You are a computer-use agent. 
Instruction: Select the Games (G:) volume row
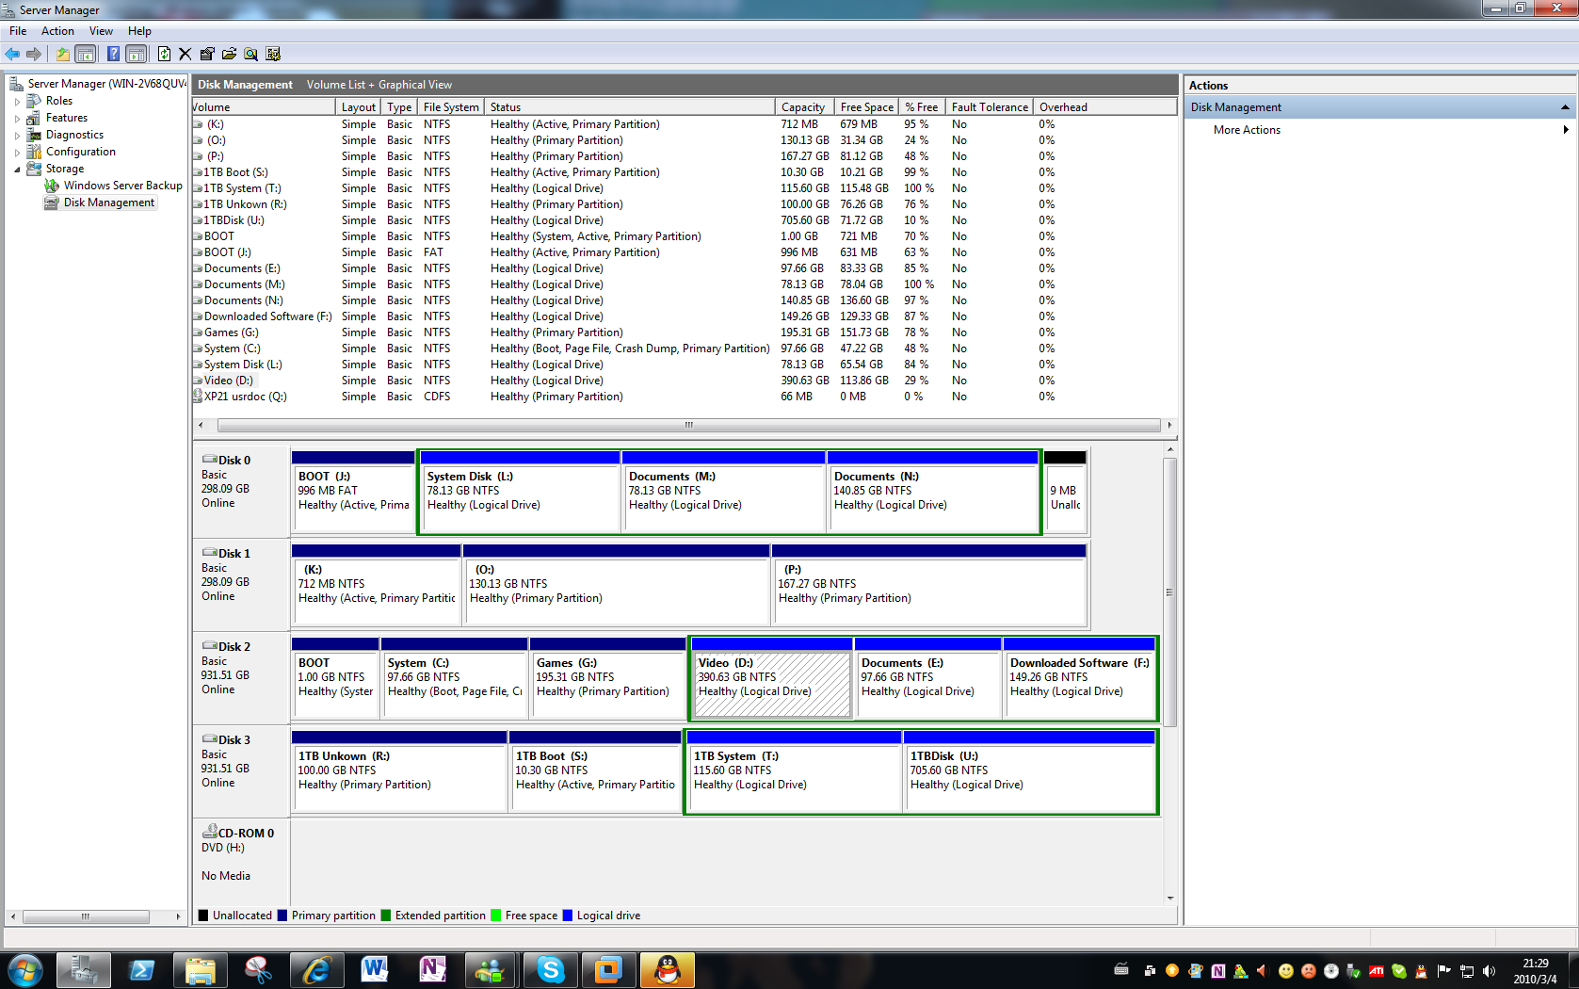pos(685,332)
